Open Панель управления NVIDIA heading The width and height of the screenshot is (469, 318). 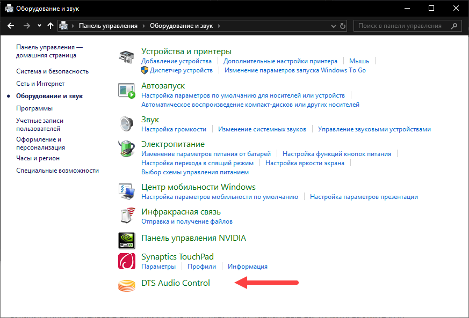(193, 238)
